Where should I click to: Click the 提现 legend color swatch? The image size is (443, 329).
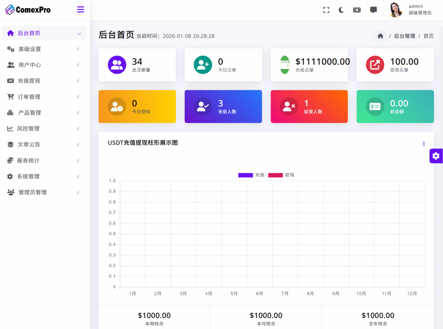275,175
